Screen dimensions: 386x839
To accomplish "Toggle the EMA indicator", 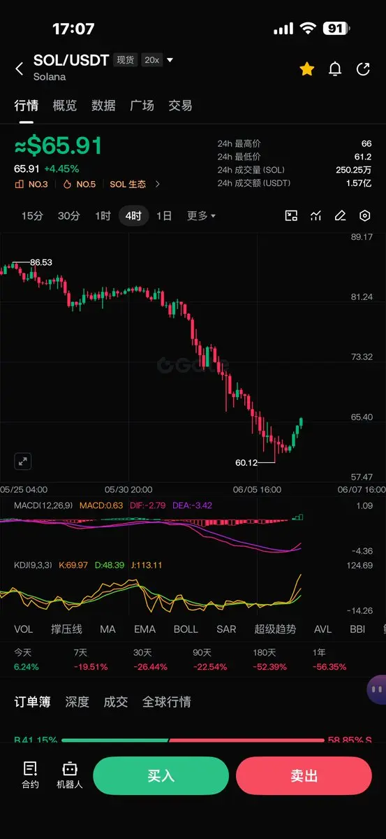I will click(x=145, y=629).
